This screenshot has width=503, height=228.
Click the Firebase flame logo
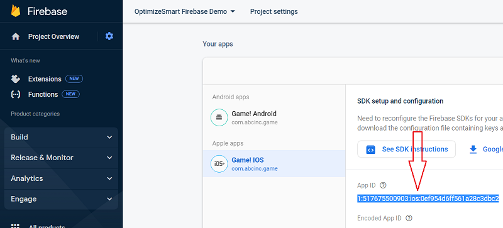(15, 11)
